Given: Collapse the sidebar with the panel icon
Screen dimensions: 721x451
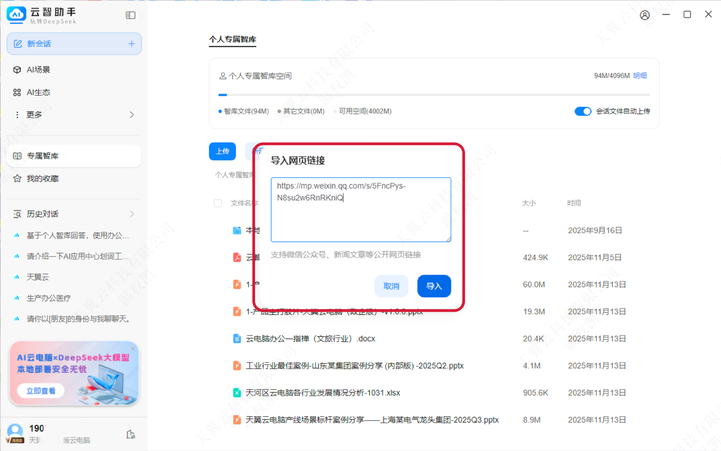Looking at the screenshot, I should [x=131, y=15].
